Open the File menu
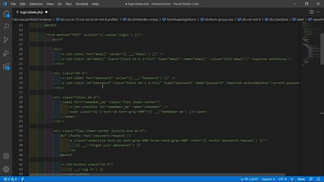This screenshot has width=324, height=182. tap(13, 4)
